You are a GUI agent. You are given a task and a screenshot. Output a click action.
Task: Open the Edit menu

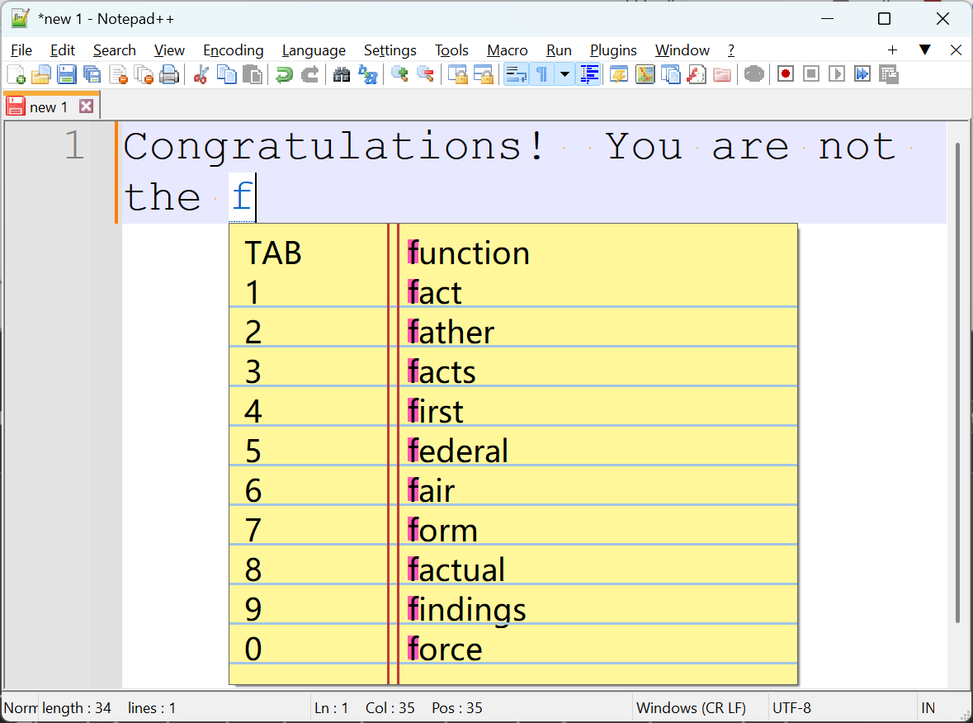[63, 50]
